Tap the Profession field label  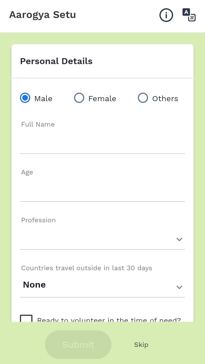pyautogui.click(x=38, y=220)
